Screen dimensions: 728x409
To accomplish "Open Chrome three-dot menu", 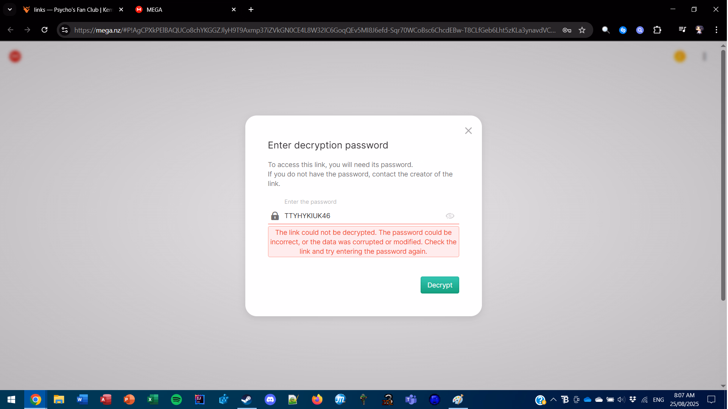I will (716, 30).
